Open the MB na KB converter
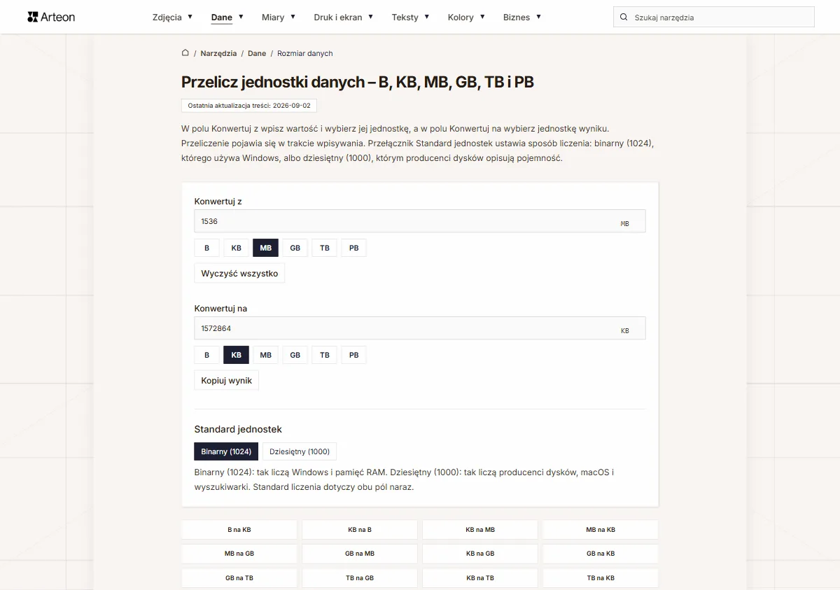Image resolution: width=840 pixels, height=590 pixels. pos(601,530)
